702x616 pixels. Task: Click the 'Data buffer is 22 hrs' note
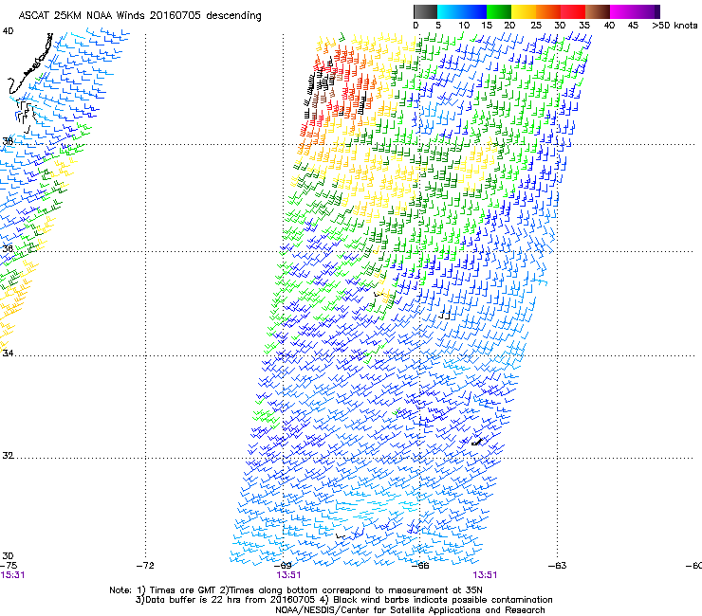pos(343,600)
